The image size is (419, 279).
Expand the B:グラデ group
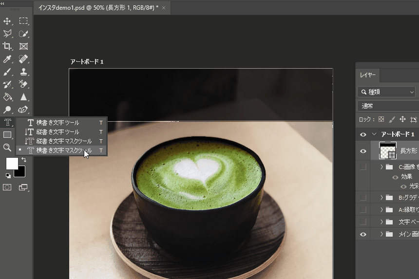tap(381, 198)
